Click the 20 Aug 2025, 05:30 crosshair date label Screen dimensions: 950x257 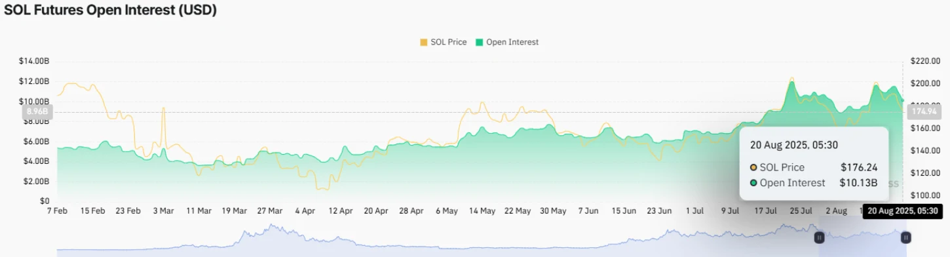point(903,211)
